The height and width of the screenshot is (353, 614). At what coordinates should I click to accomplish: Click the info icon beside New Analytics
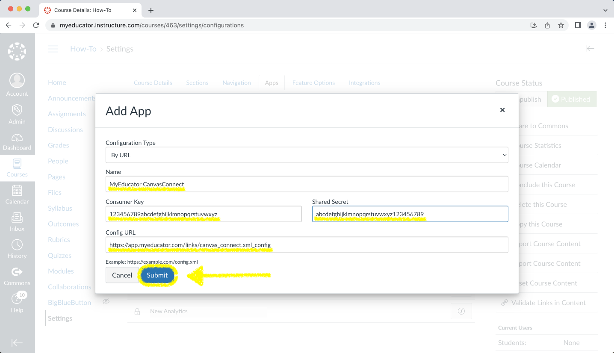coord(461,311)
